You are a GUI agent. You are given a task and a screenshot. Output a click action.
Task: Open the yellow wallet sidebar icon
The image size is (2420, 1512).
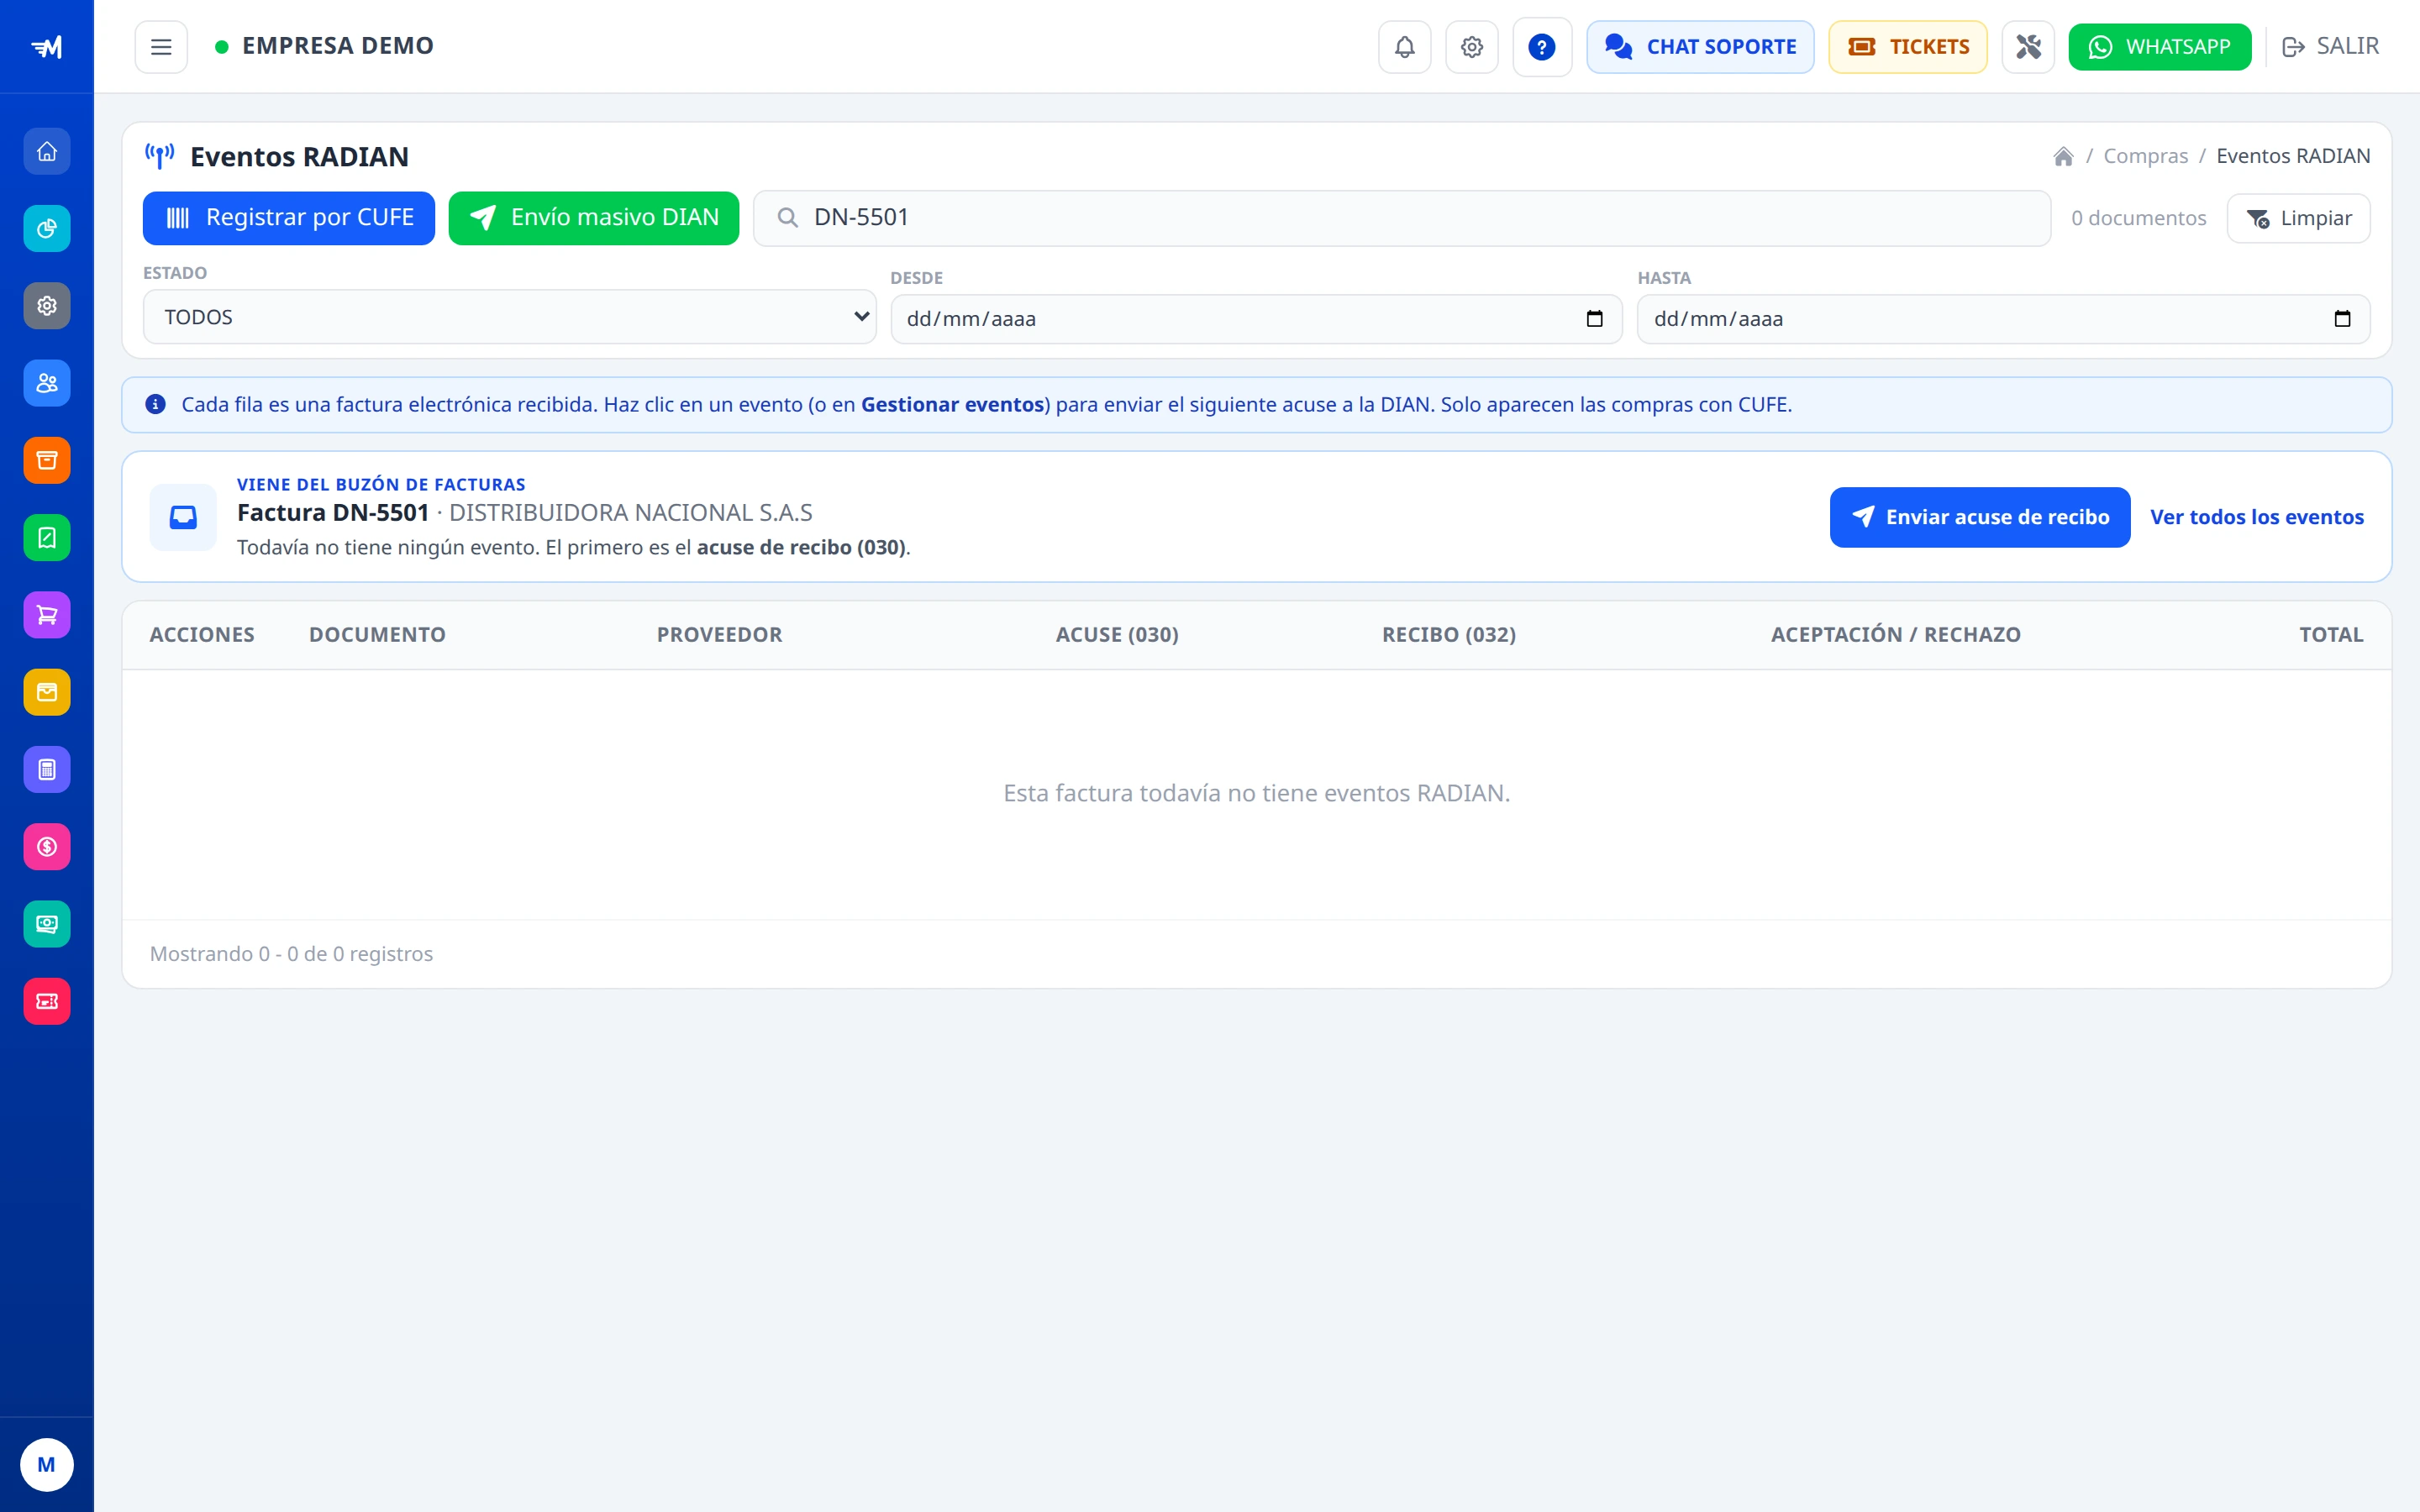tap(47, 692)
